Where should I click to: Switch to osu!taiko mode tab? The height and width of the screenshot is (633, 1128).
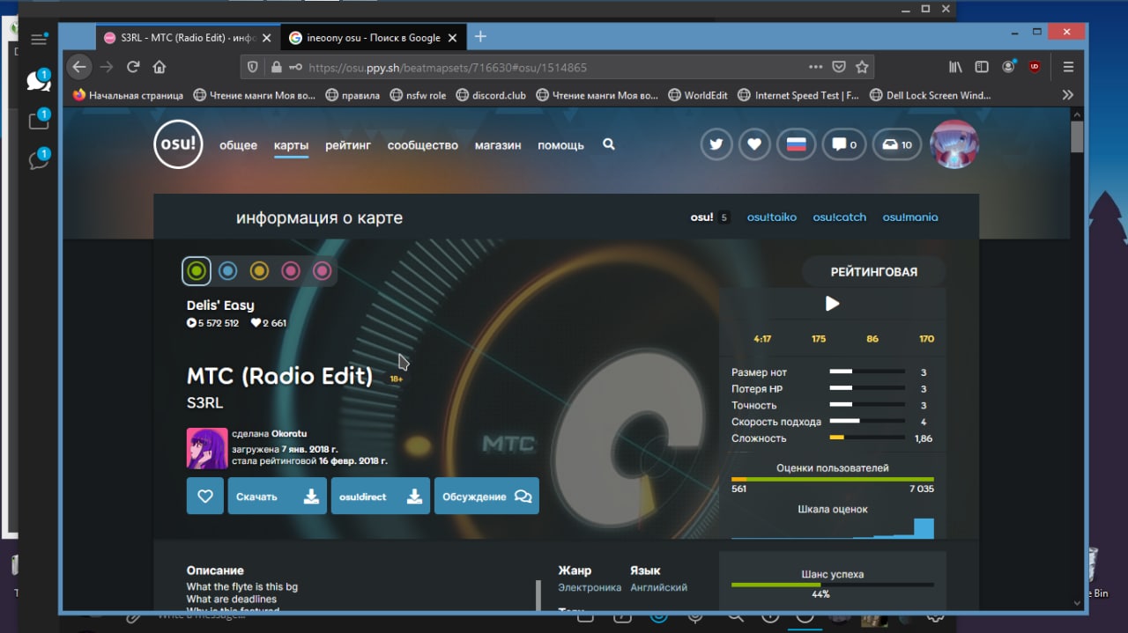coord(772,217)
